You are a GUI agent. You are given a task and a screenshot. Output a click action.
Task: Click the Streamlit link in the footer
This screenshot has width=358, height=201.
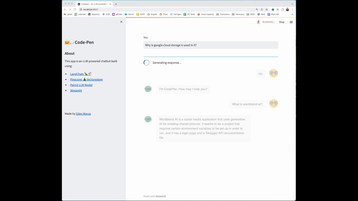click(x=161, y=196)
